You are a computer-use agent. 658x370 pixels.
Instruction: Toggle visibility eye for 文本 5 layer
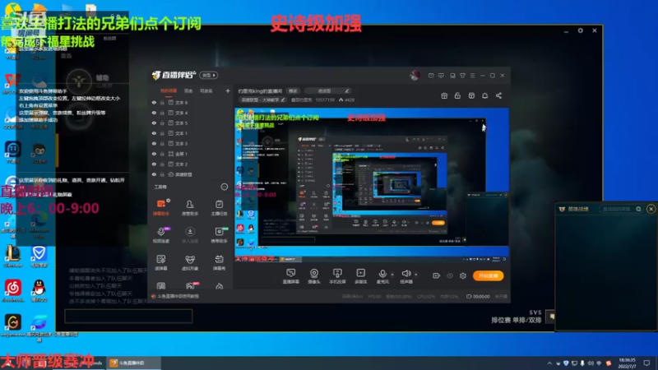click(154, 123)
